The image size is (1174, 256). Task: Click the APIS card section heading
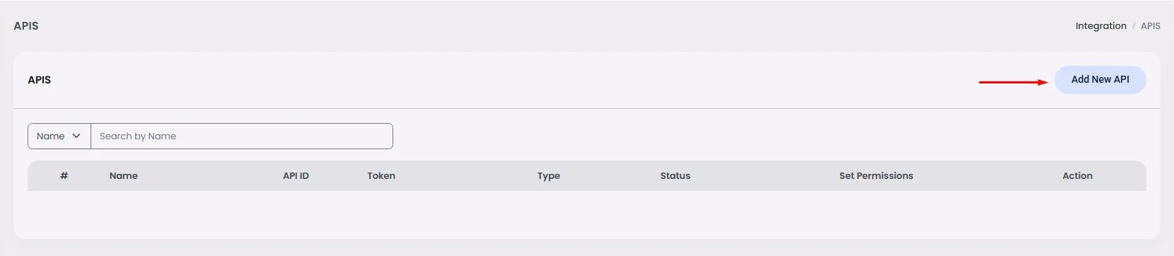click(40, 80)
